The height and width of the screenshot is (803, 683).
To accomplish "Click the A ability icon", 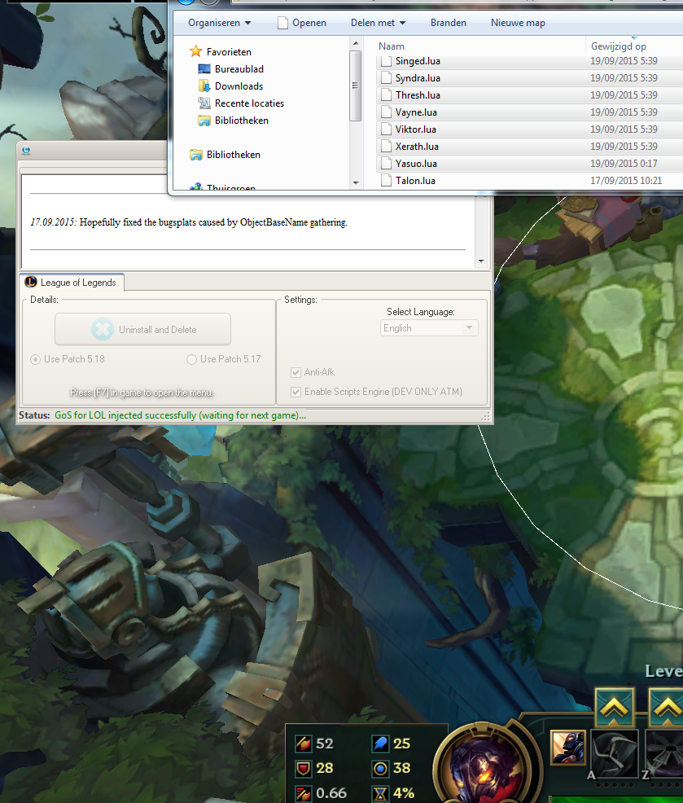I will 615,754.
